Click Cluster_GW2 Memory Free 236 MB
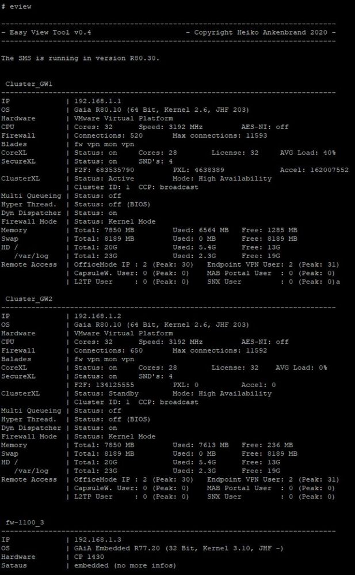This screenshot has height=575, width=355. tap(268, 445)
